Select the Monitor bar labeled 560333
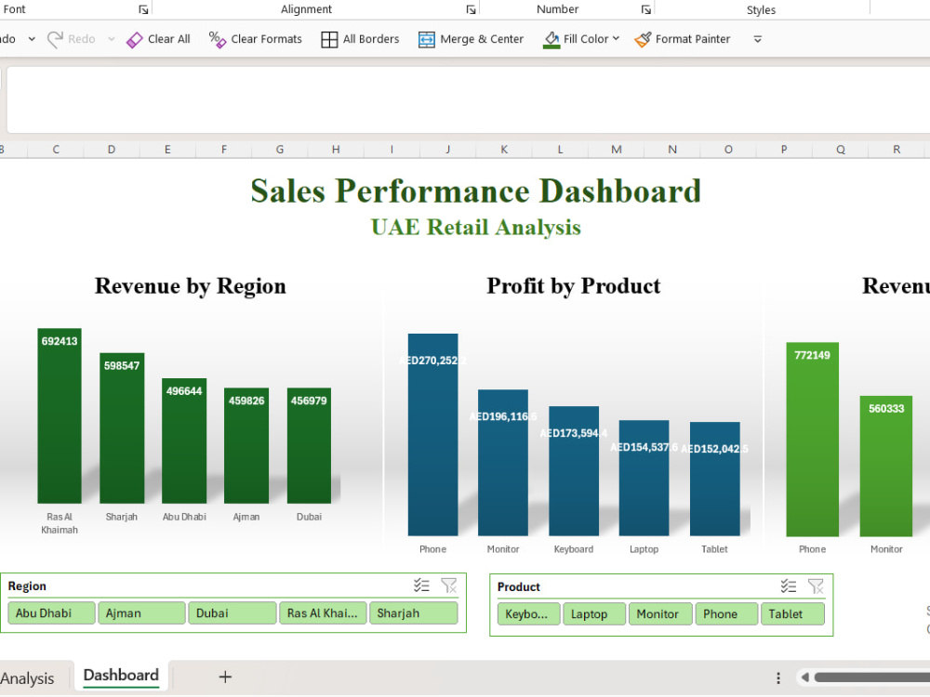930x697 pixels. pos(886,466)
